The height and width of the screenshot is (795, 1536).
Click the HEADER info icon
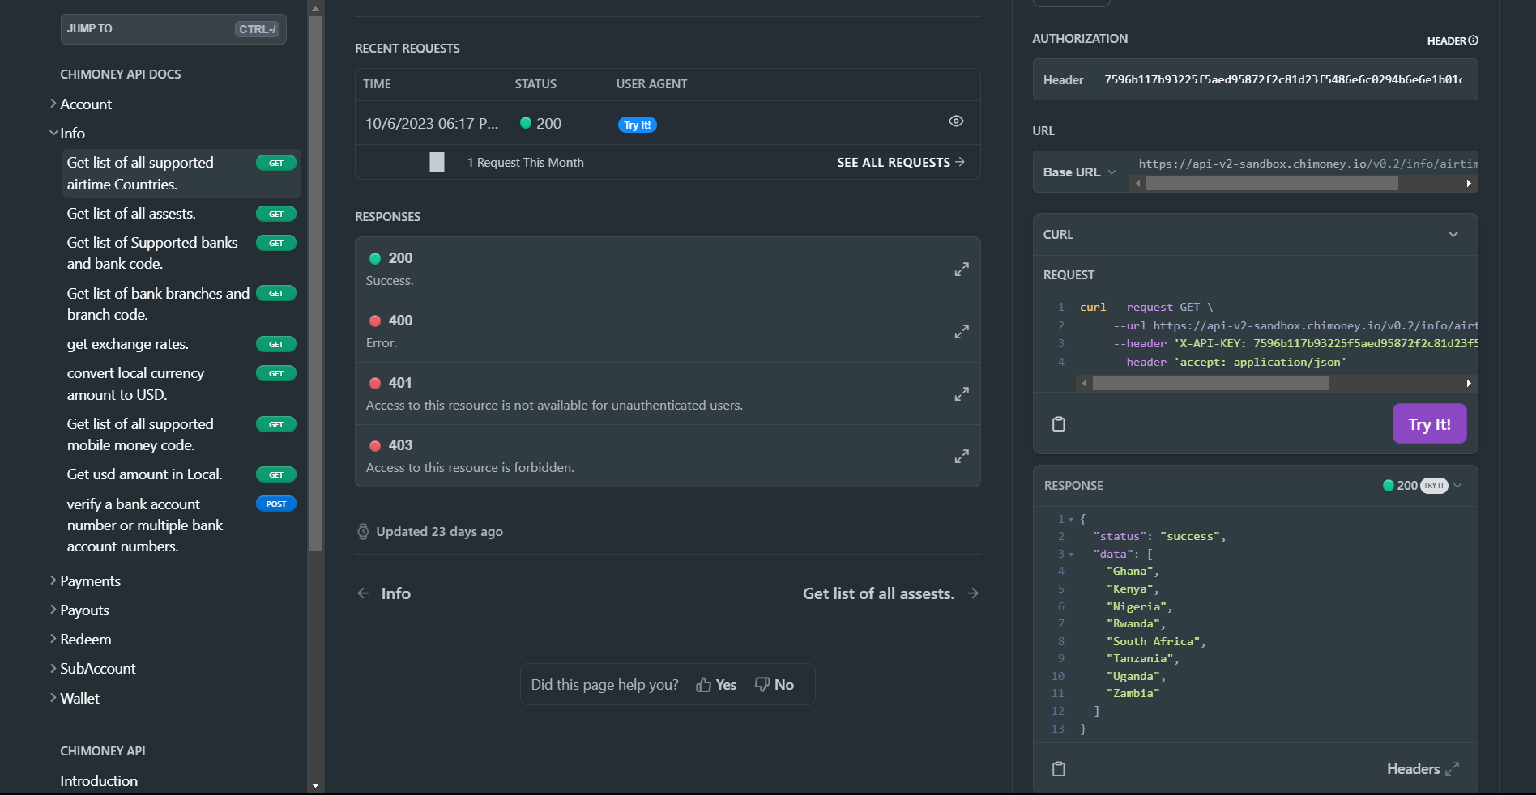pos(1474,40)
